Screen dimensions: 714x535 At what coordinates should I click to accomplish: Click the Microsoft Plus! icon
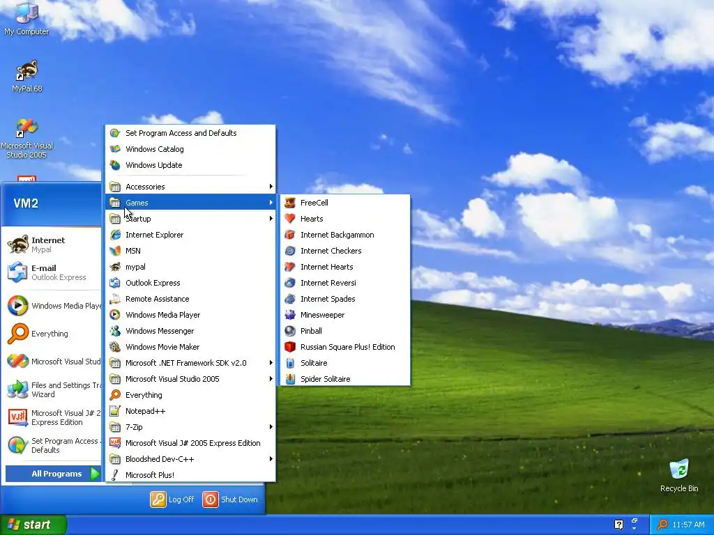pyautogui.click(x=115, y=475)
